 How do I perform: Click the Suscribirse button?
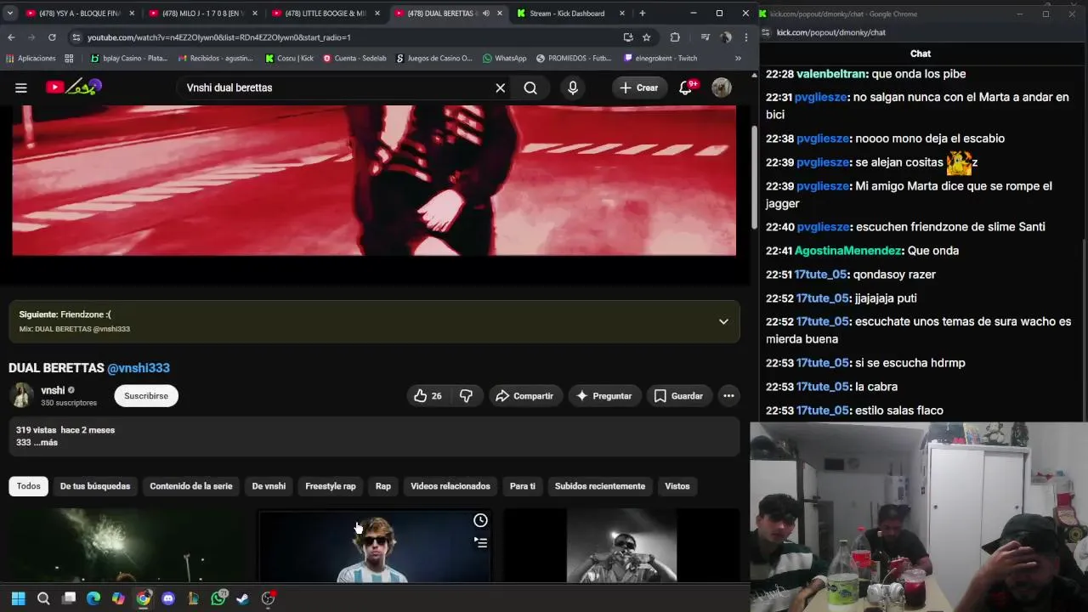point(146,396)
